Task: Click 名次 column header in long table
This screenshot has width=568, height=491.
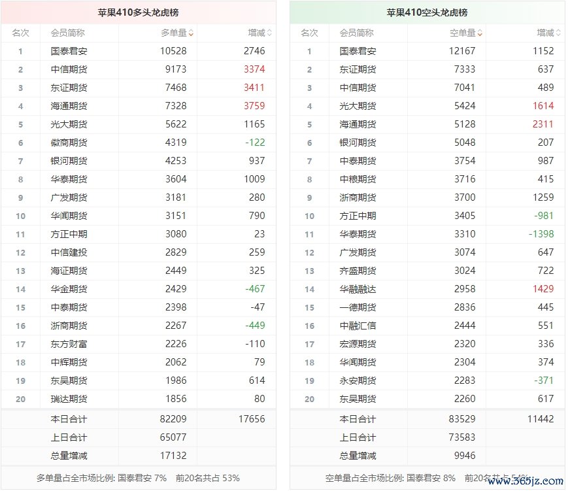Action: pos(20,33)
